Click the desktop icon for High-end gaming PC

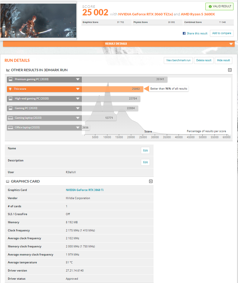(x=11, y=99)
